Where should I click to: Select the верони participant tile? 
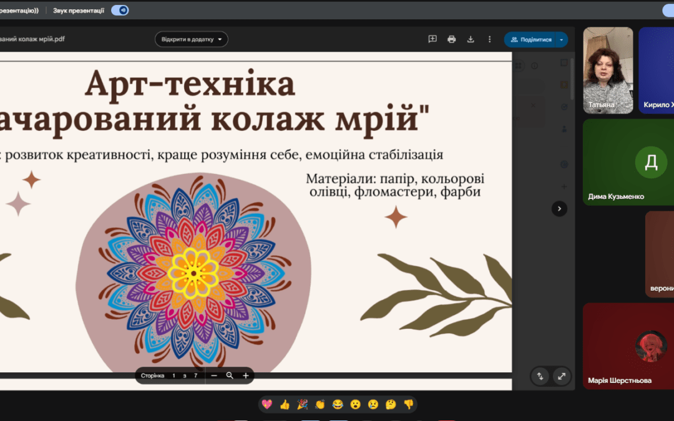click(660, 254)
